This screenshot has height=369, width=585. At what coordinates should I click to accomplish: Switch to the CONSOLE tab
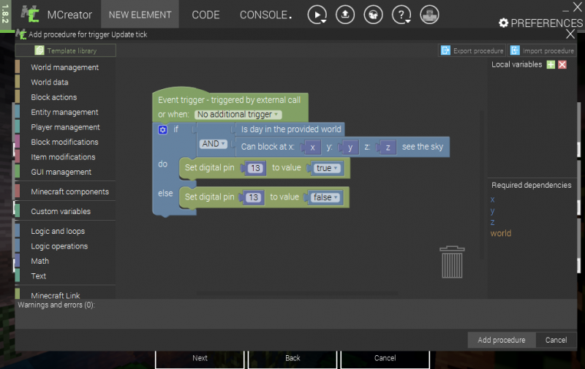coord(265,15)
